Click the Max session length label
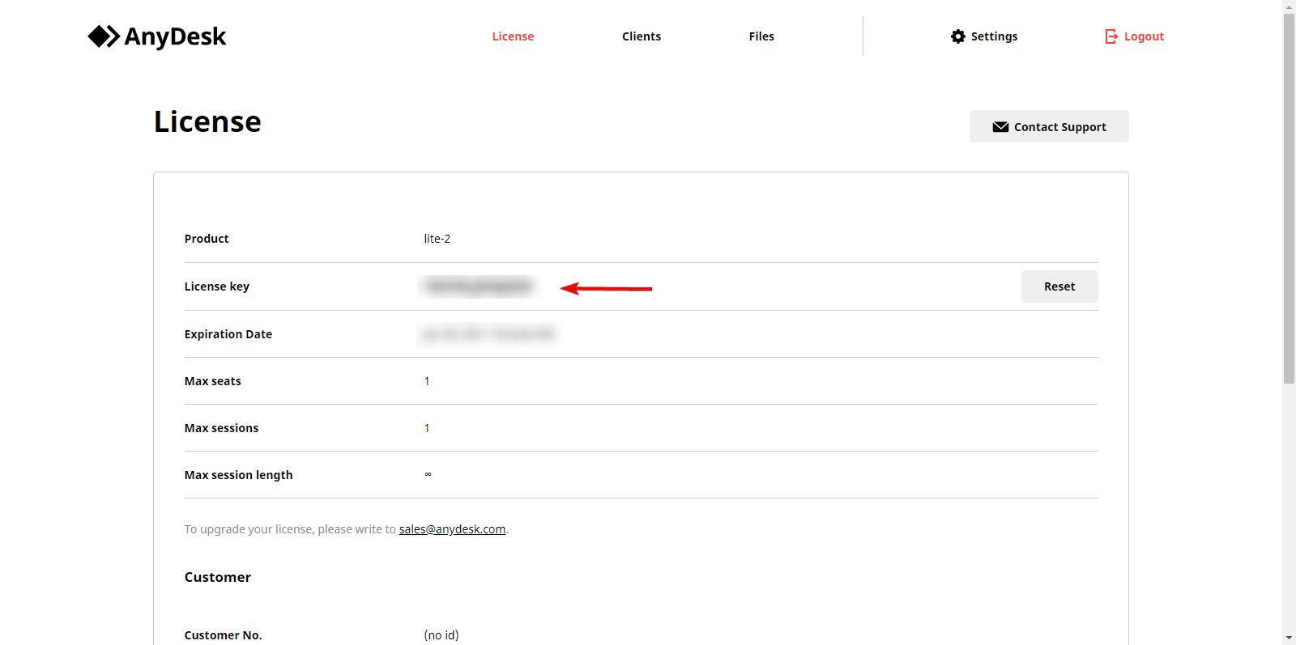The height and width of the screenshot is (645, 1296). pyautogui.click(x=239, y=475)
